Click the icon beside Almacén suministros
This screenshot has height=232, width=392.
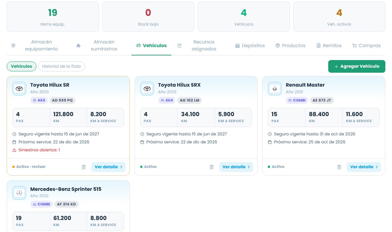pos(78,45)
